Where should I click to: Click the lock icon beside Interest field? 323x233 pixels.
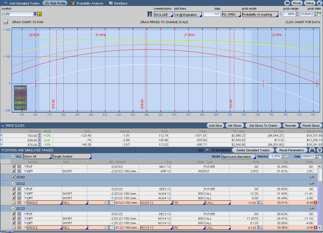286,156
